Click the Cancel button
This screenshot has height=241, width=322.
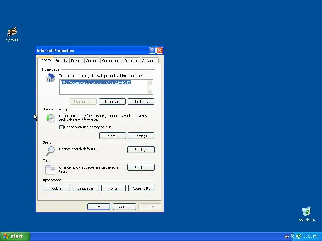coord(124,207)
